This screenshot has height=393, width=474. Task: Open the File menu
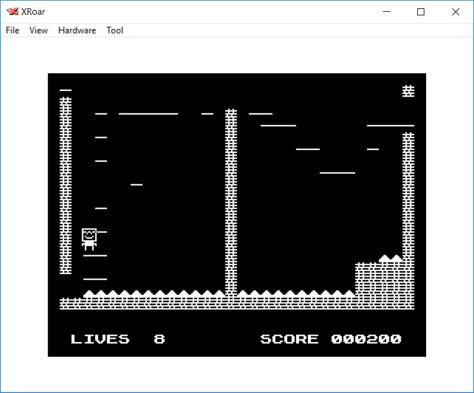click(x=12, y=30)
